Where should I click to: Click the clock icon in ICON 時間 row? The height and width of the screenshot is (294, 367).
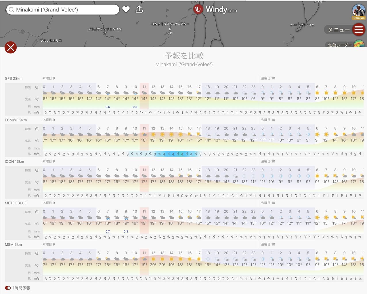[x=37, y=170]
